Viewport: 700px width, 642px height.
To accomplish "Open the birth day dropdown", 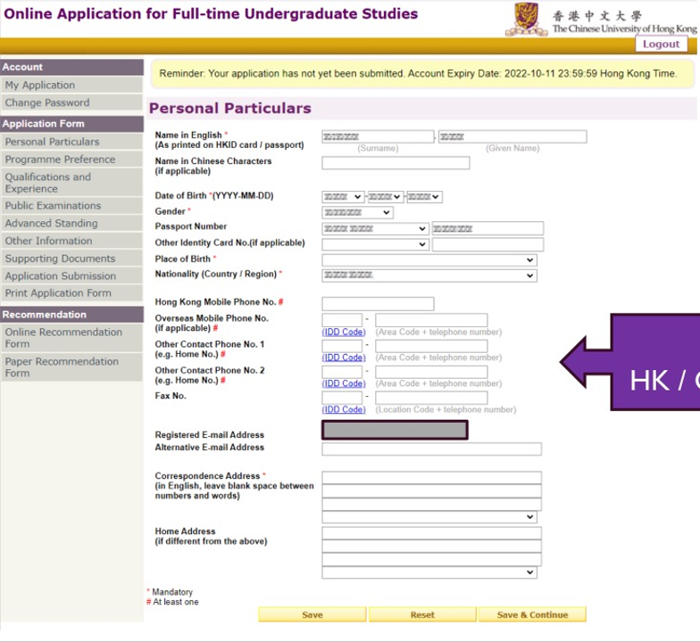I will pyautogui.click(x=424, y=196).
